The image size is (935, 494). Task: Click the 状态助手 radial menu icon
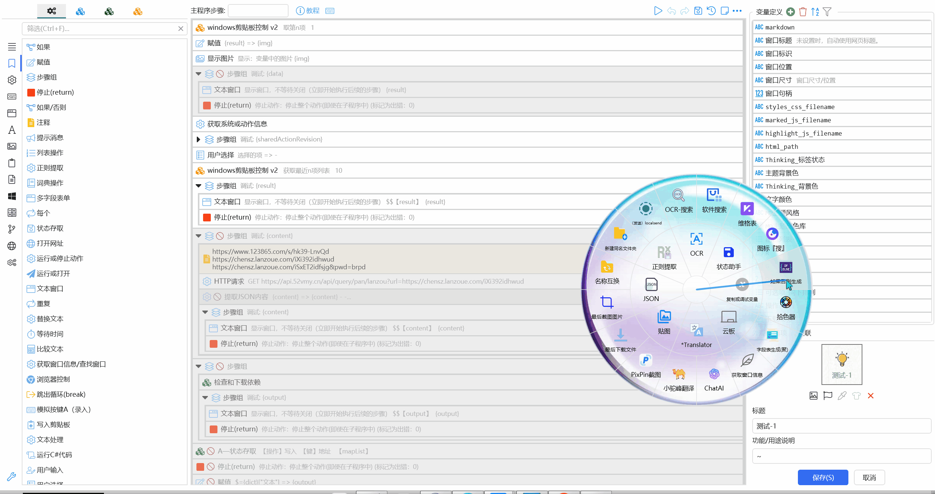[x=729, y=258]
